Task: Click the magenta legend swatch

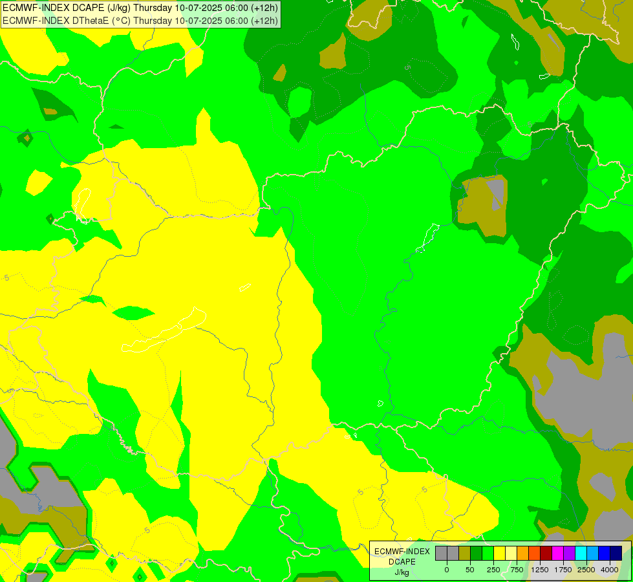Action: tap(558, 553)
